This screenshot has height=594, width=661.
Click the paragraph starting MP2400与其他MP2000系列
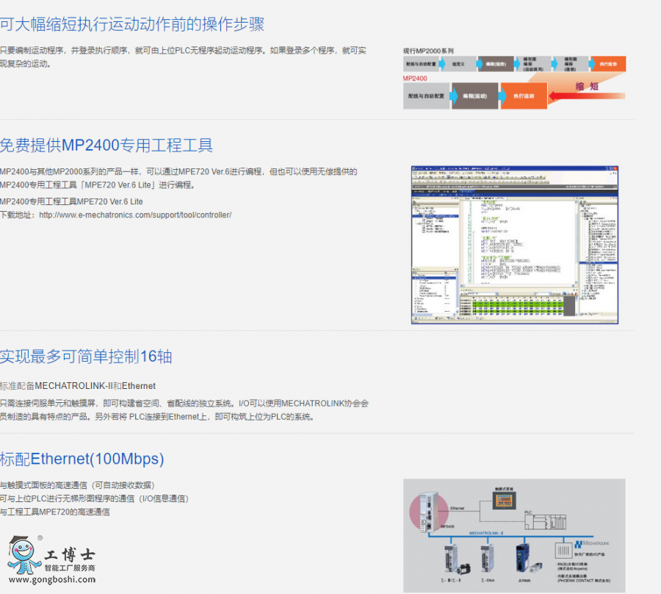178,178
